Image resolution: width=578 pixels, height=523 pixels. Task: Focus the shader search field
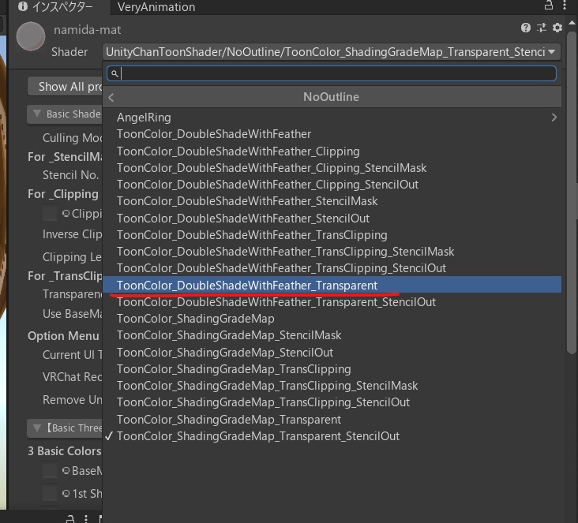tap(332, 73)
